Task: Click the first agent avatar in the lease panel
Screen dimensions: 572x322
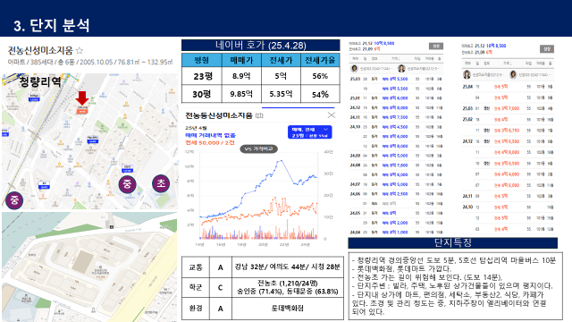Action: 467,75
